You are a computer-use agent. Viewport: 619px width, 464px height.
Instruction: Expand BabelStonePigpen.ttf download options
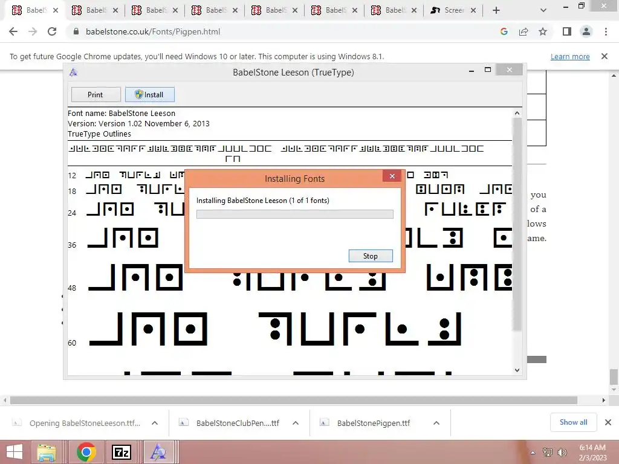click(x=436, y=423)
